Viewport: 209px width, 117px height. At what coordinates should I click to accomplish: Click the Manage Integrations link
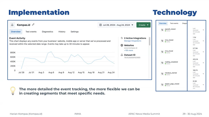tap(133, 41)
